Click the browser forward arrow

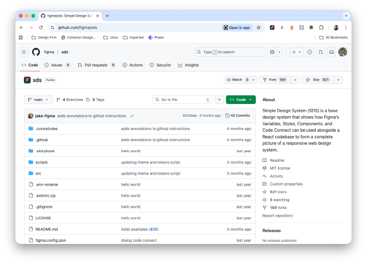point(31,28)
